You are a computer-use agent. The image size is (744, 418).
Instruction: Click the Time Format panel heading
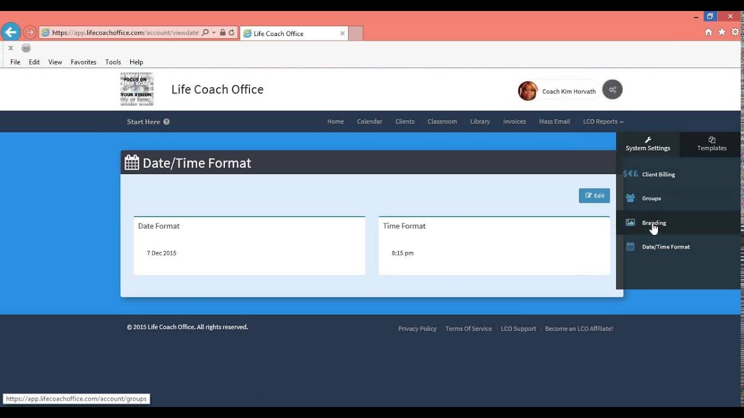[x=404, y=226]
